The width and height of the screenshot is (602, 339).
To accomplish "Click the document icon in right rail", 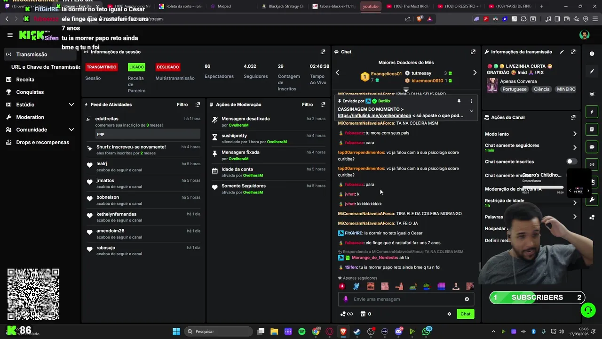I will click(592, 129).
